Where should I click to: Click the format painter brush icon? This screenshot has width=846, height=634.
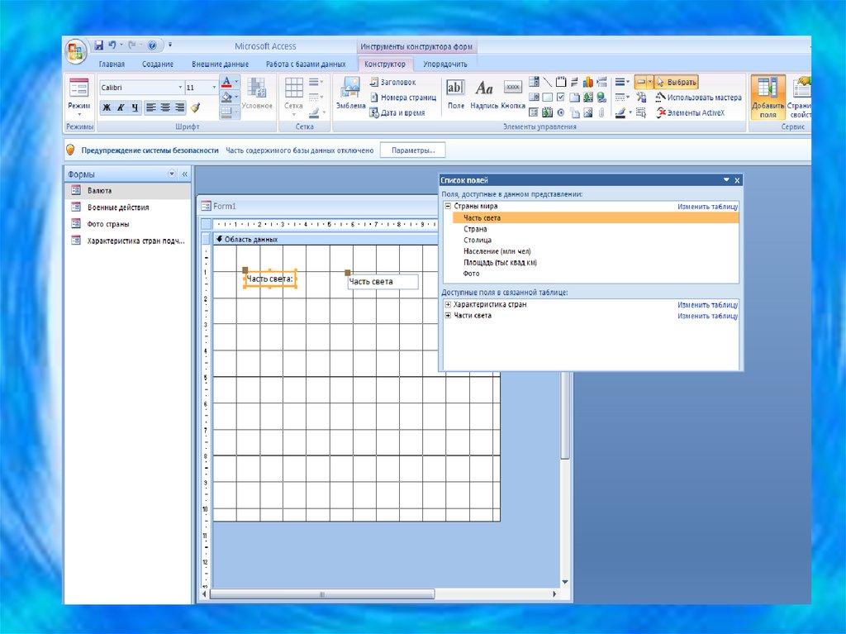[196, 107]
